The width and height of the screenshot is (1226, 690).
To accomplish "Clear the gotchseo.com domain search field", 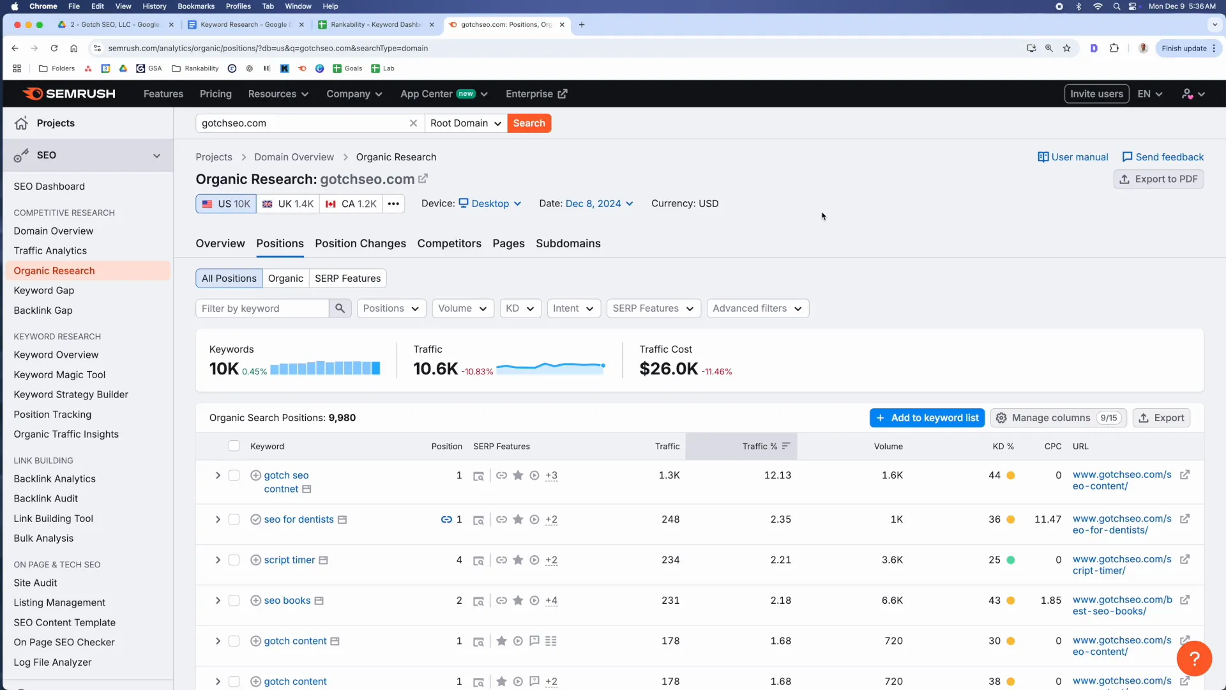I will [413, 123].
